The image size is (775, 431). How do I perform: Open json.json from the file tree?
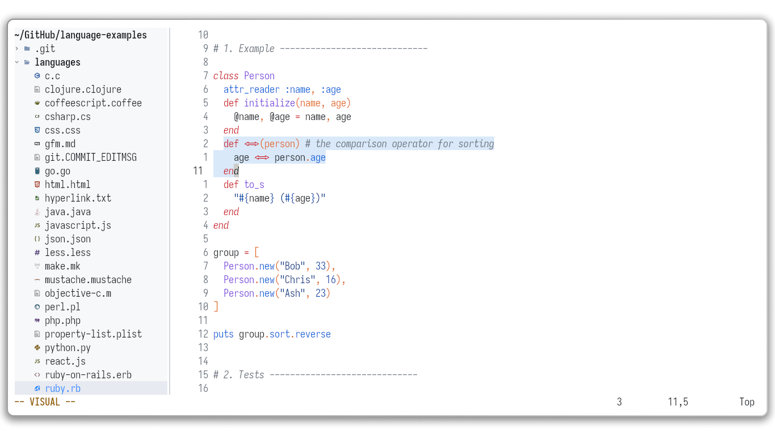(x=68, y=239)
